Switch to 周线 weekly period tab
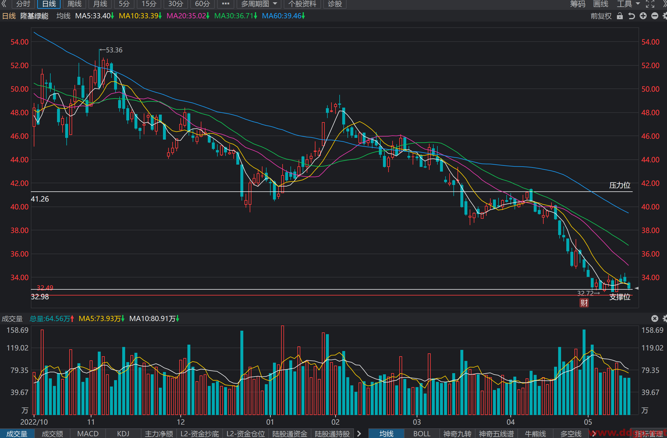Image resolution: width=667 pixels, height=438 pixels. point(74,4)
